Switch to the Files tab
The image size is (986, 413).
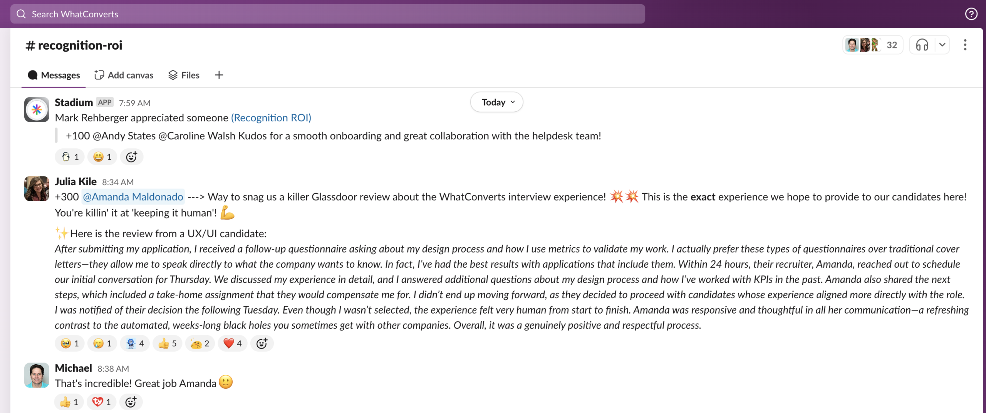(184, 75)
